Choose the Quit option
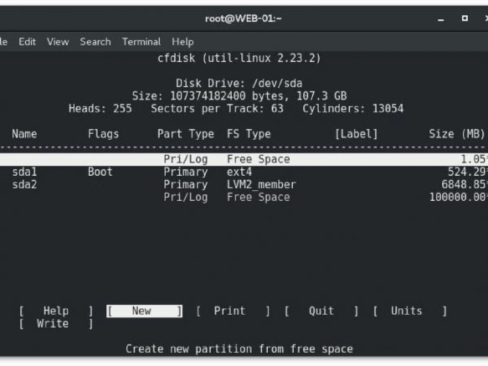 [x=321, y=311]
